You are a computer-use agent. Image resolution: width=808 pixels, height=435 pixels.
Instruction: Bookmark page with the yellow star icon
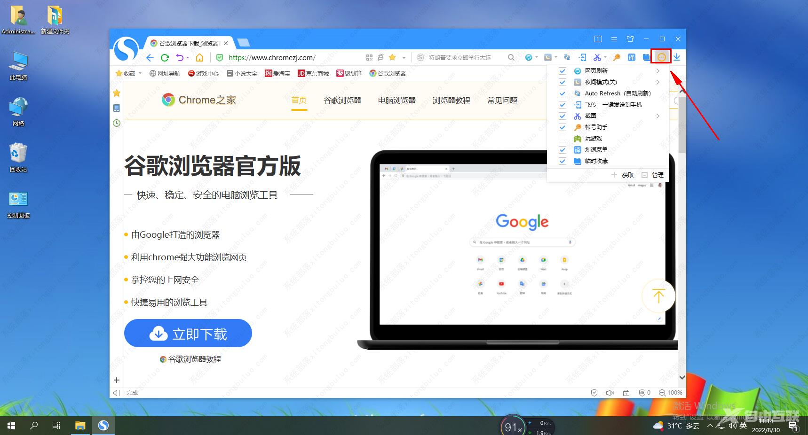(x=392, y=57)
